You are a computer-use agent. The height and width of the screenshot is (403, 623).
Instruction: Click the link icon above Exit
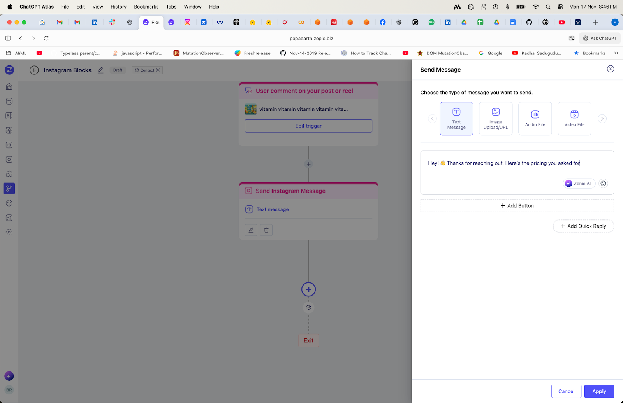pos(308,307)
